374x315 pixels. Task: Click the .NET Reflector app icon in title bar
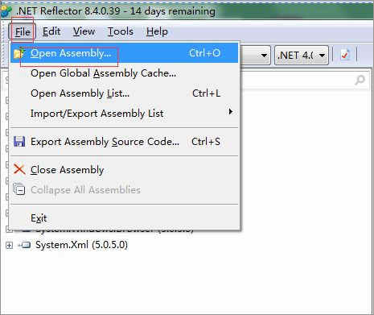click(6, 10)
